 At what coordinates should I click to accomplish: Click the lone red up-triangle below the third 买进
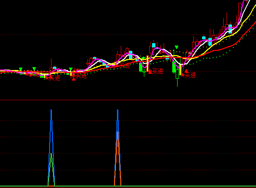pos(74,79)
